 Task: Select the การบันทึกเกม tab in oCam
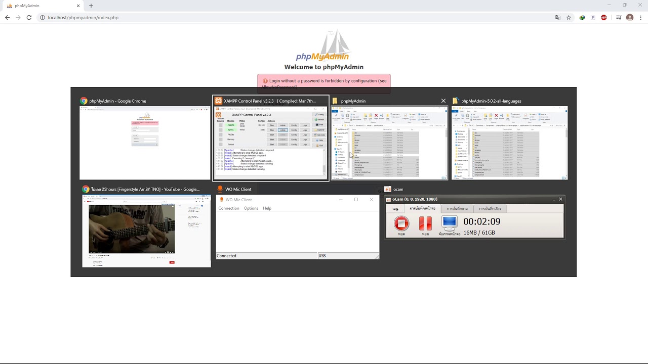457,208
